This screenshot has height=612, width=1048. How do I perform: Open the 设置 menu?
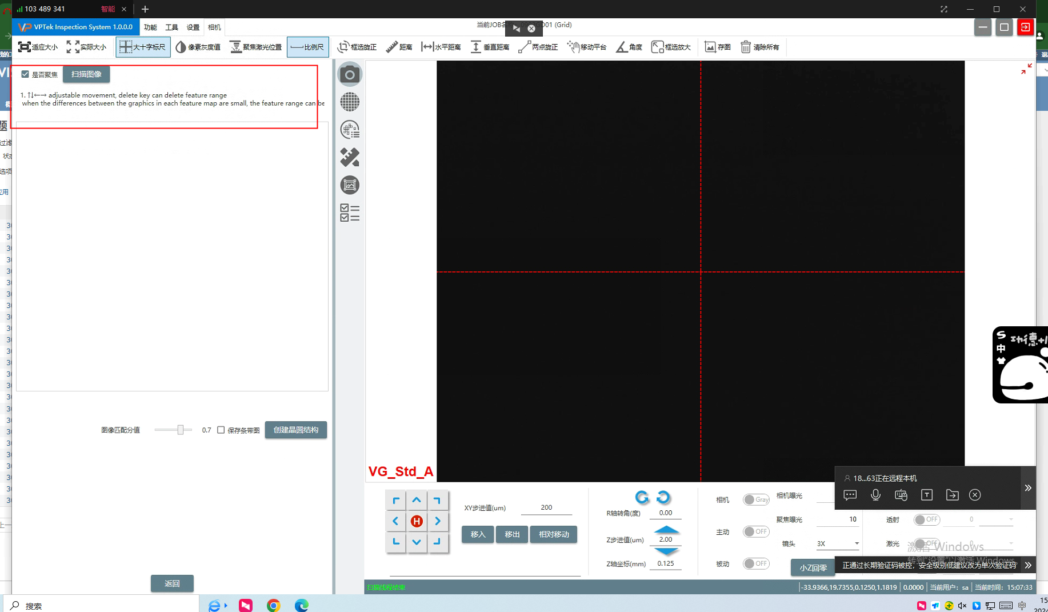pos(193,27)
